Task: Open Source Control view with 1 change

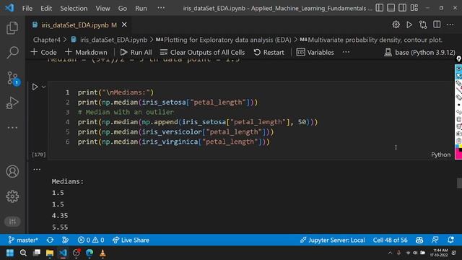Action: [12, 79]
